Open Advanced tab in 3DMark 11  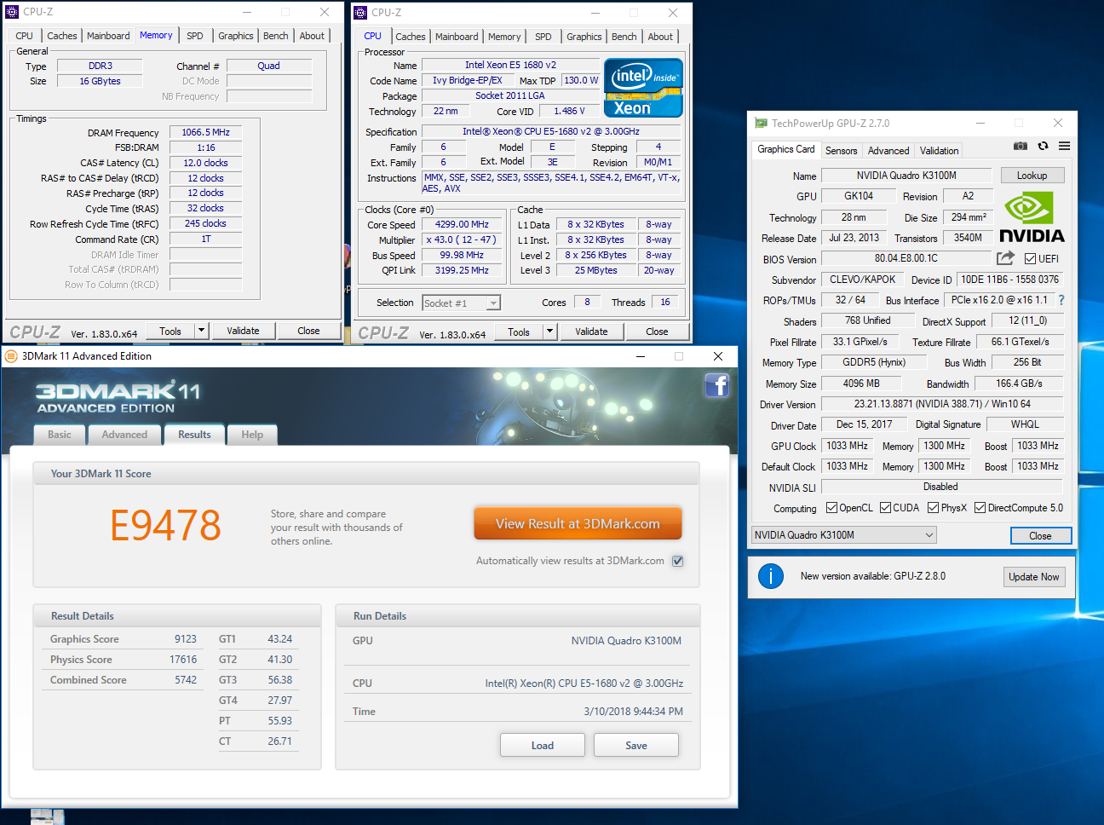pos(124,435)
